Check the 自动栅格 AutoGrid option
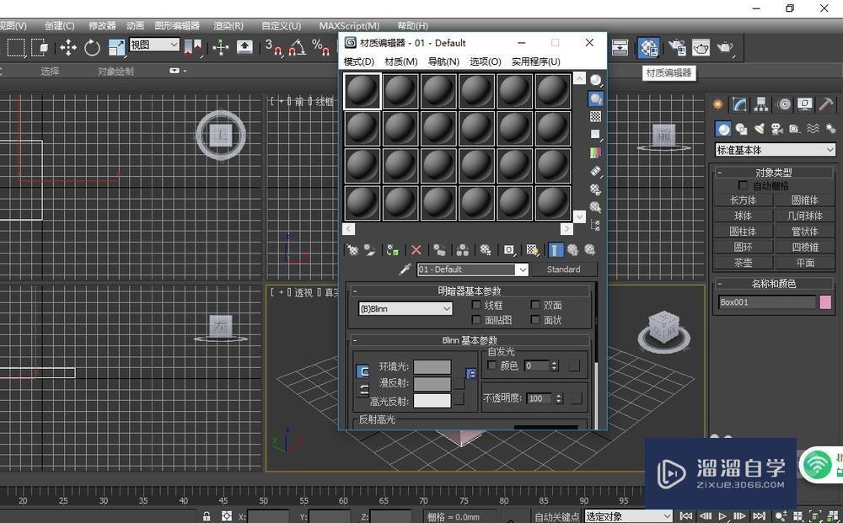The height and width of the screenshot is (523, 843). [743, 185]
